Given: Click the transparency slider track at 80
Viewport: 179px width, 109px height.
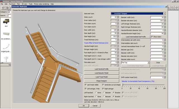Looking at the screenshot, I should pyautogui.click(x=156, y=85).
